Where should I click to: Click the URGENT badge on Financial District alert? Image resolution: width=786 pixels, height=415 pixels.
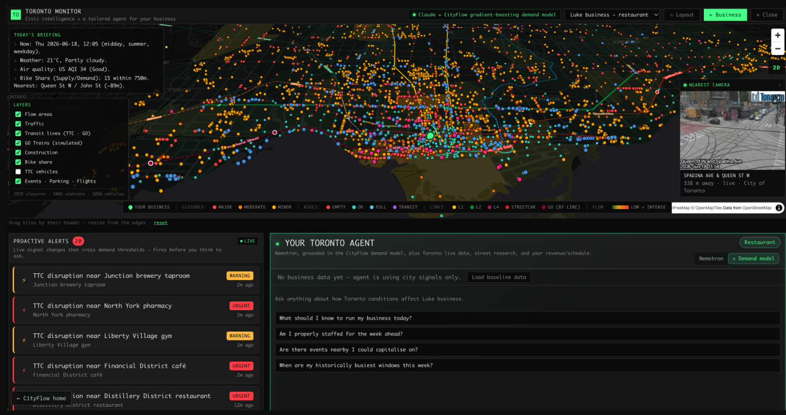point(241,366)
